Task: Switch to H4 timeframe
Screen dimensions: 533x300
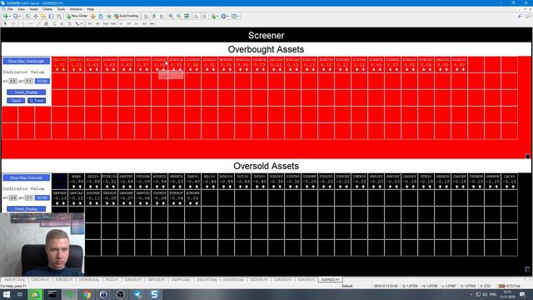Action: point(128,24)
